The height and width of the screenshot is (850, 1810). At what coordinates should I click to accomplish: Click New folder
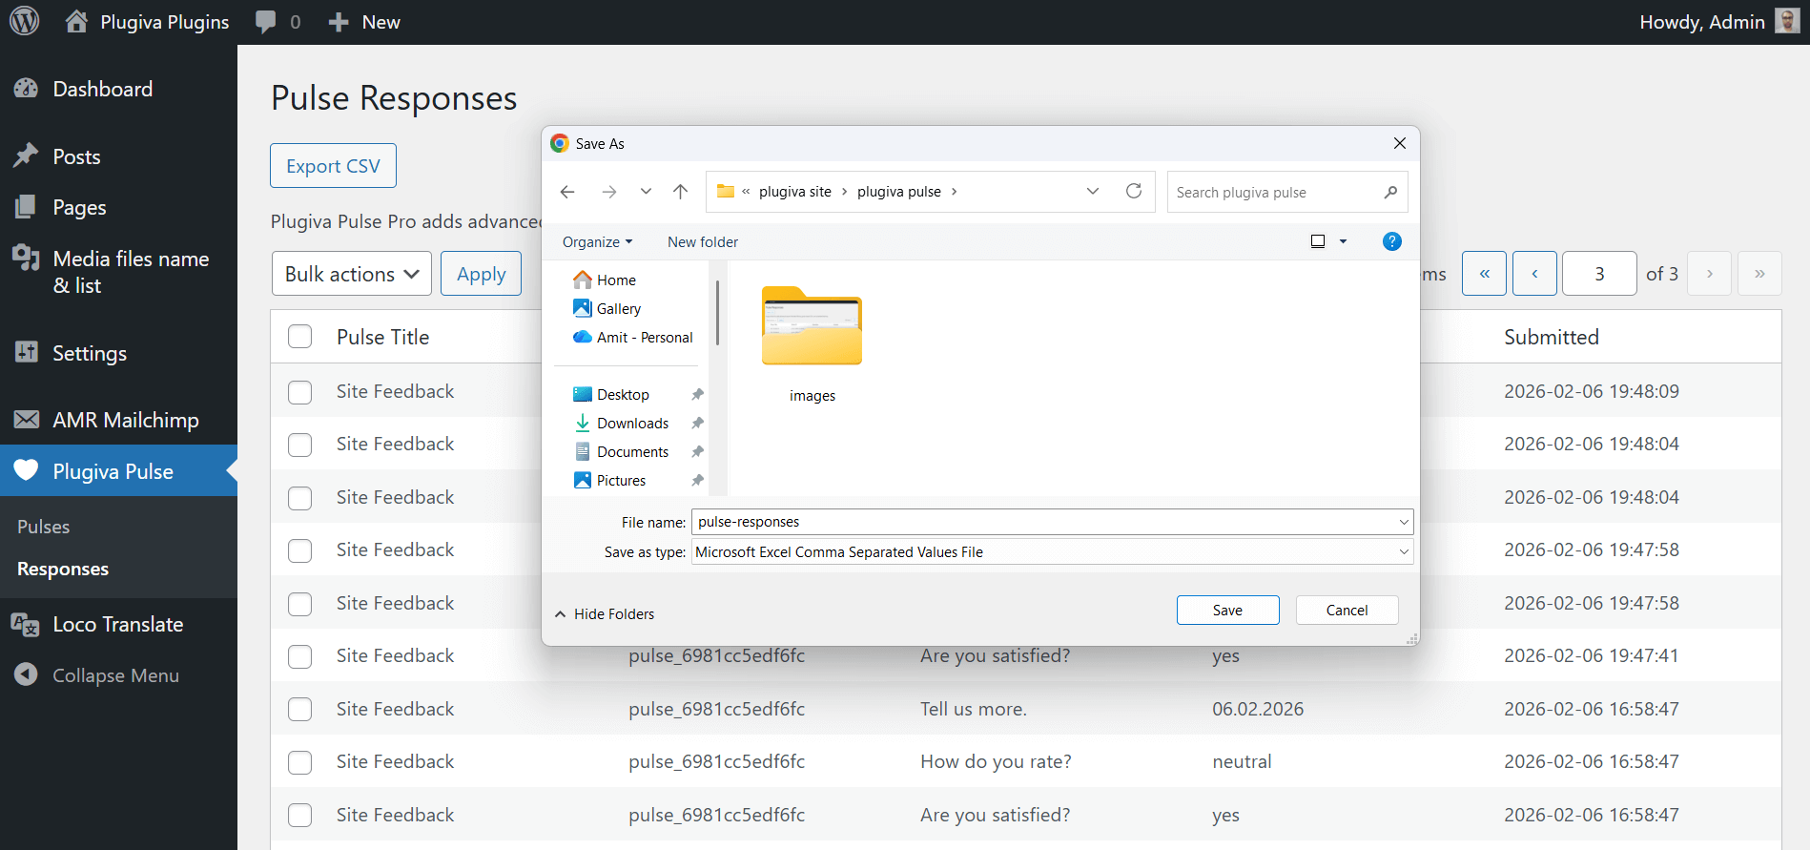(x=703, y=242)
